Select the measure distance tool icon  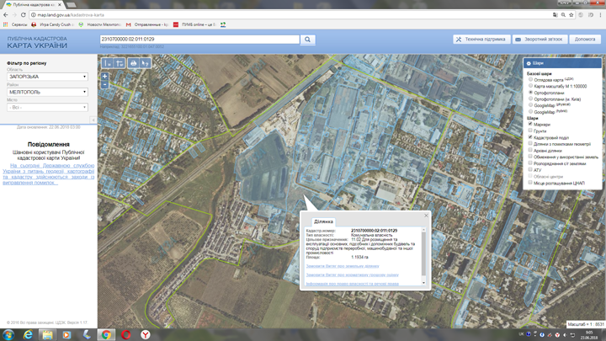pos(108,63)
